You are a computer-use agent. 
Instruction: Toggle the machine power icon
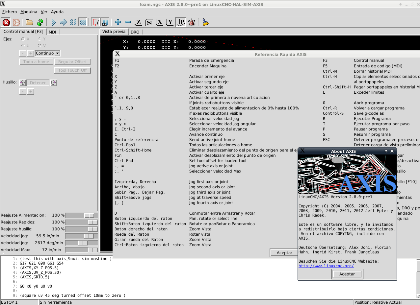(x=16, y=22)
